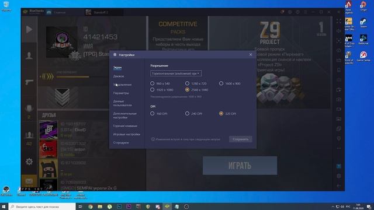Click the taskbar search box
374x210 pixels.
click(42, 206)
